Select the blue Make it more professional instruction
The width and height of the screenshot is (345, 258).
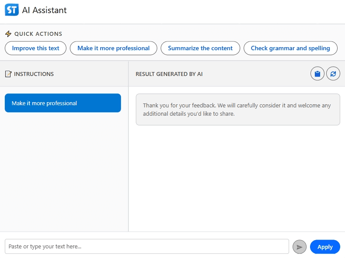pos(63,103)
